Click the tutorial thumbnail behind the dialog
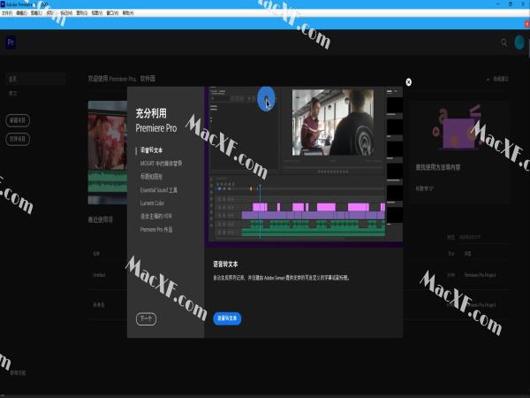530x398 pixels. (108, 152)
